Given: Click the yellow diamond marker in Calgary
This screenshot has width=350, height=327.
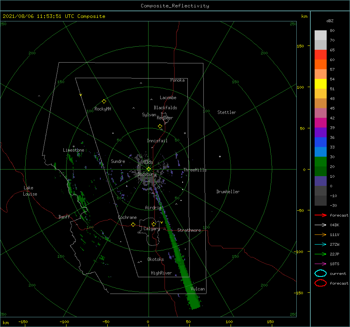Looking at the screenshot, I should (x=154, y=224).
